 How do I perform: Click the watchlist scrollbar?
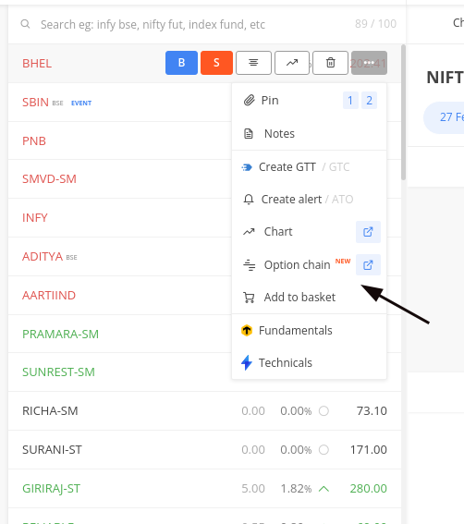[404, 113]
